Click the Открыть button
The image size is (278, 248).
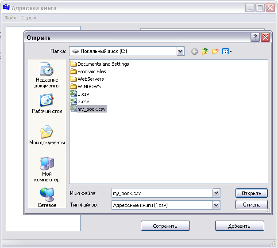[x=251, y=193]
